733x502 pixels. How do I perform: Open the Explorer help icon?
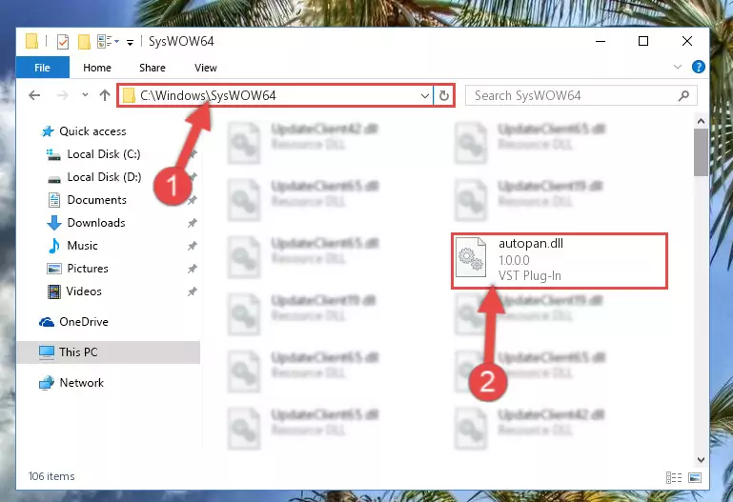pyautogui.click(x=698, y=67)
